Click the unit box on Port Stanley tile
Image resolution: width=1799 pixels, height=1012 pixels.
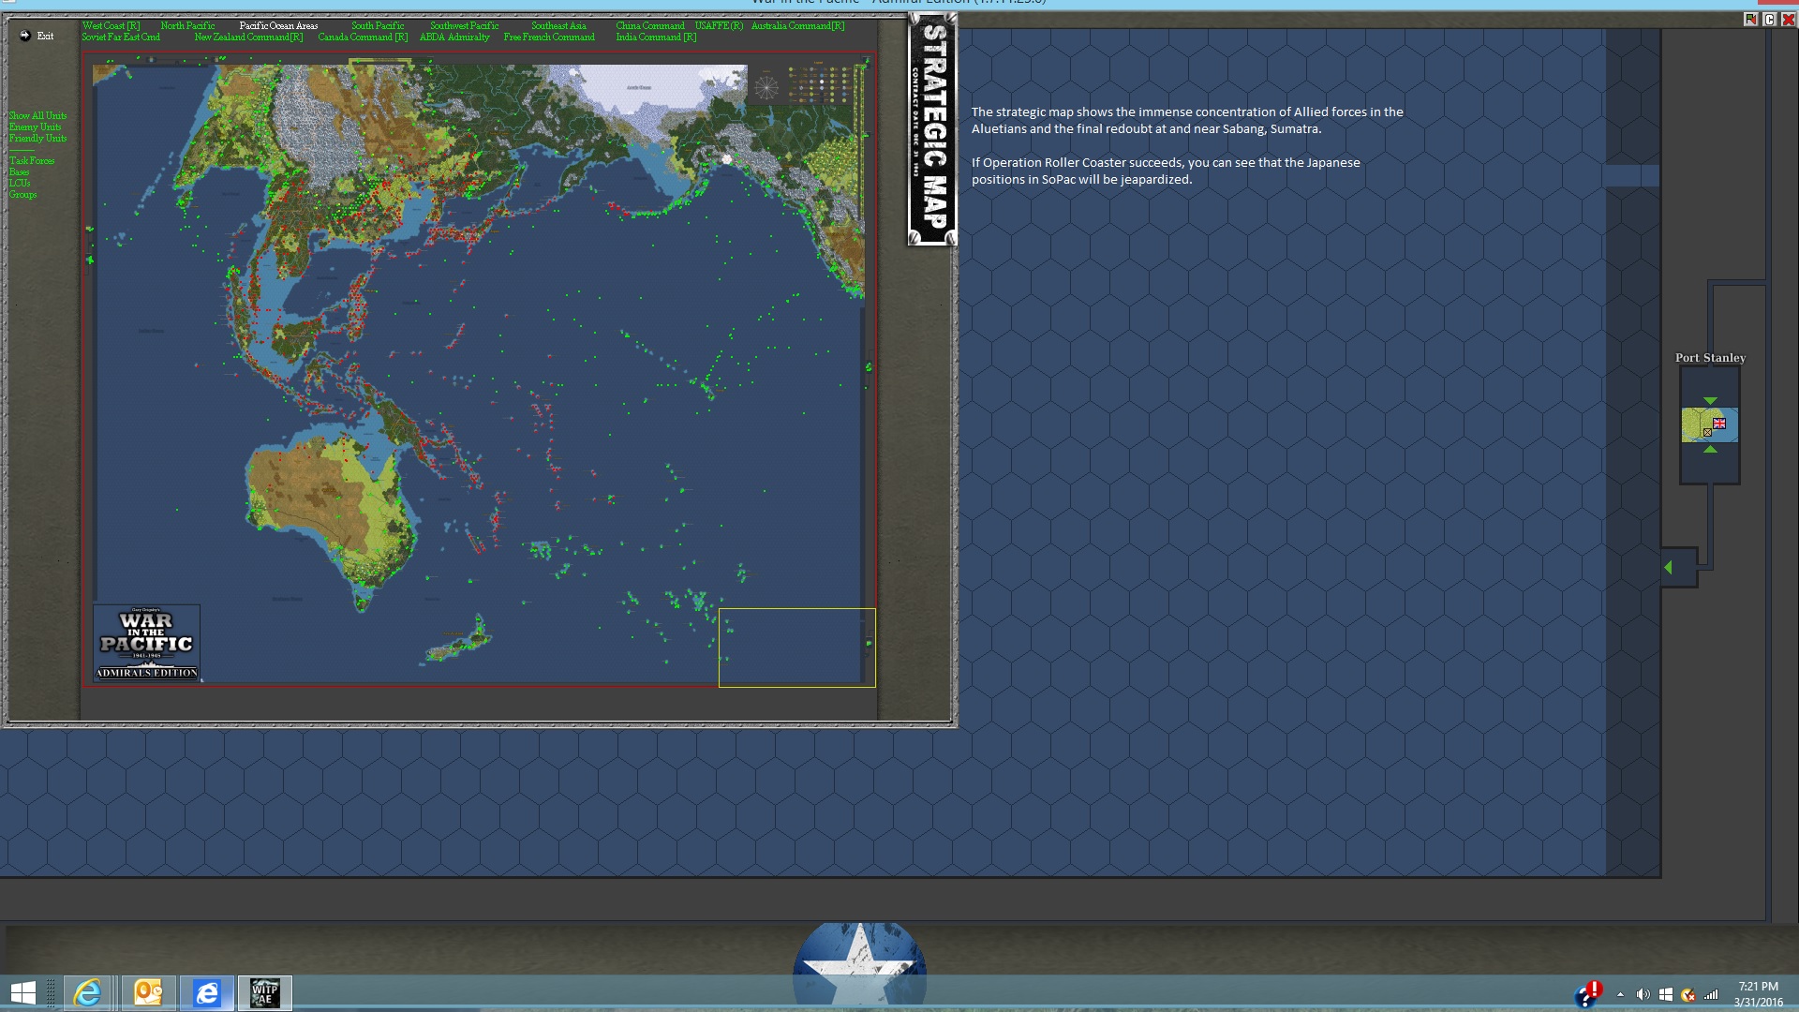(1707, 433)
